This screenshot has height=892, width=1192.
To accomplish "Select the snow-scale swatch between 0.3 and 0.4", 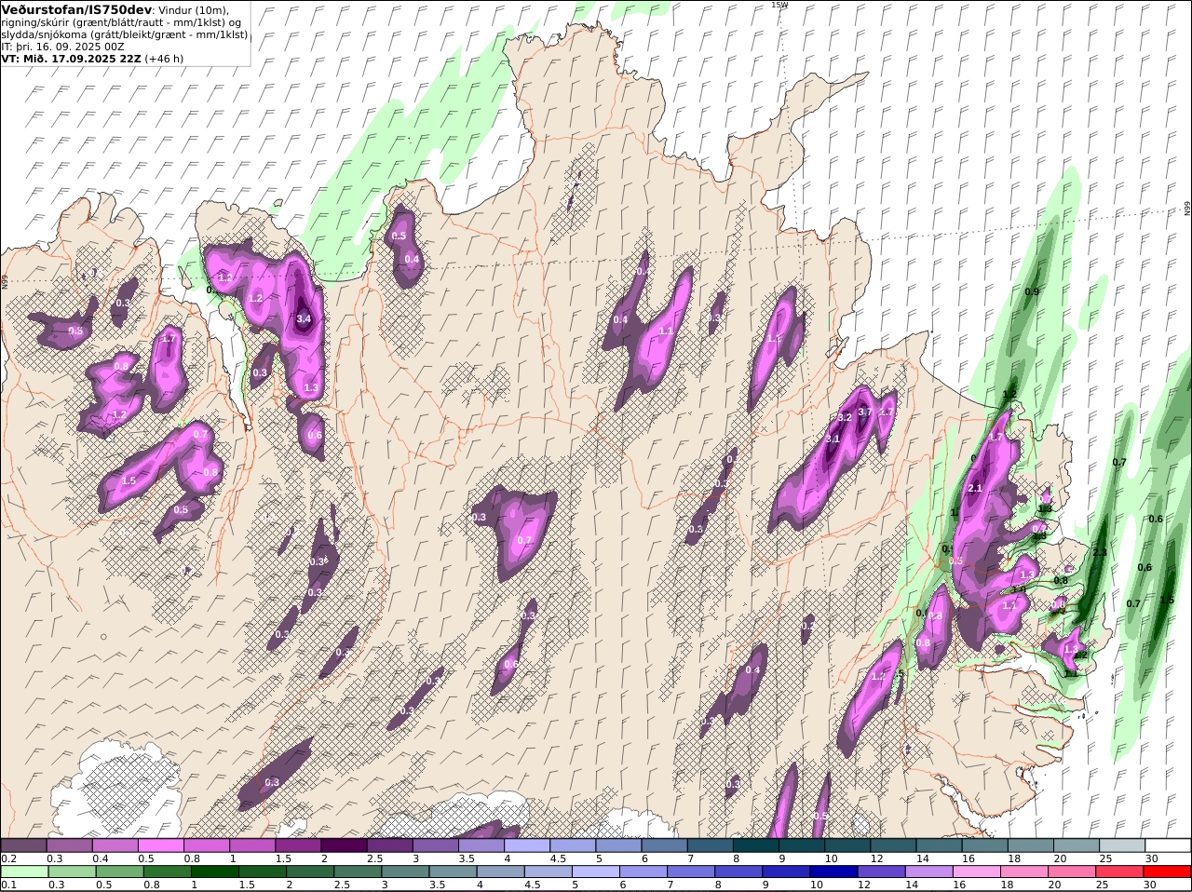I will coord(70,845).
